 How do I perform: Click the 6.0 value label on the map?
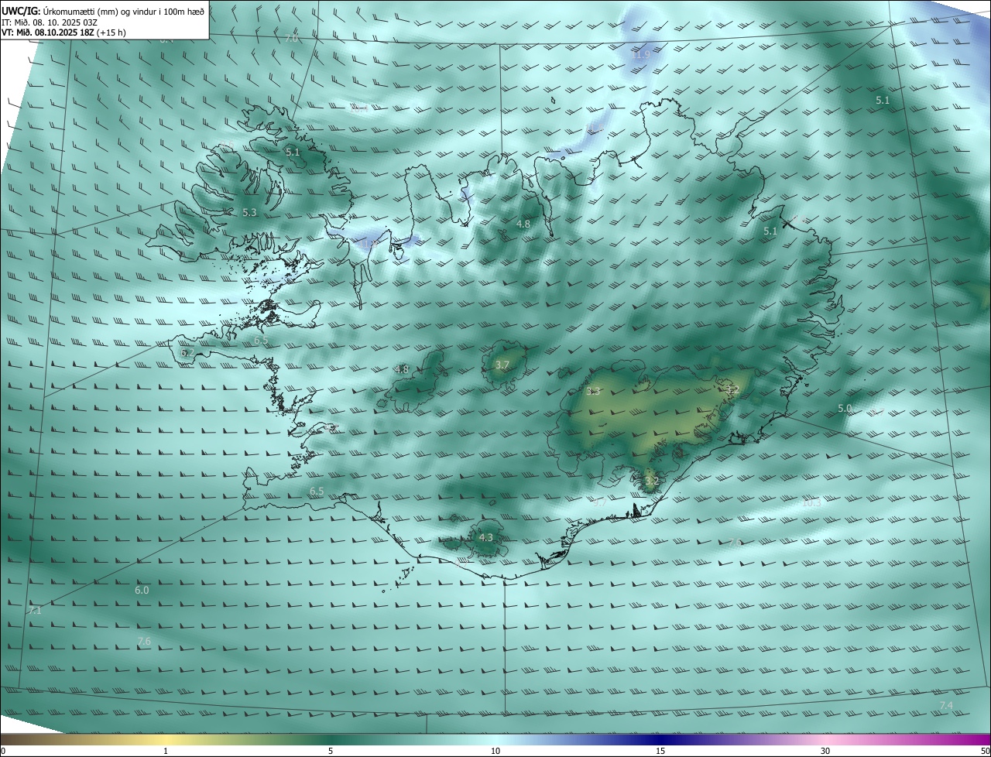[x=142, y=590]
